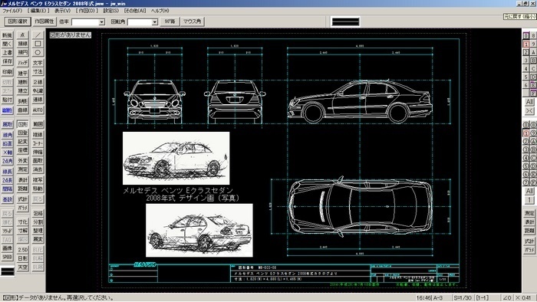Image resolution: width=537 pixels, height=302 pixels.
Task: Select the 曲線 curve tool
Action: (x=22, y=110)
